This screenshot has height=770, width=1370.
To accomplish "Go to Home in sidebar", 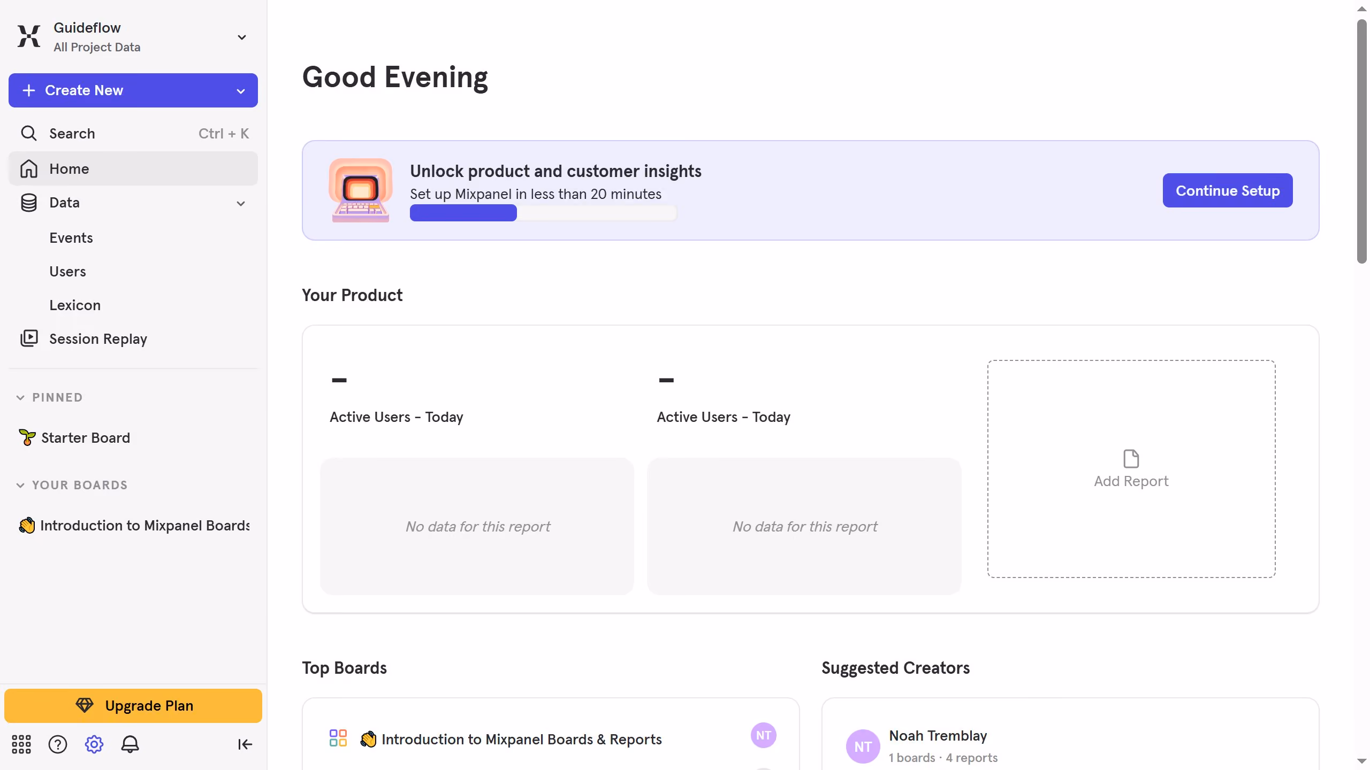I will (x=133, y=168).
